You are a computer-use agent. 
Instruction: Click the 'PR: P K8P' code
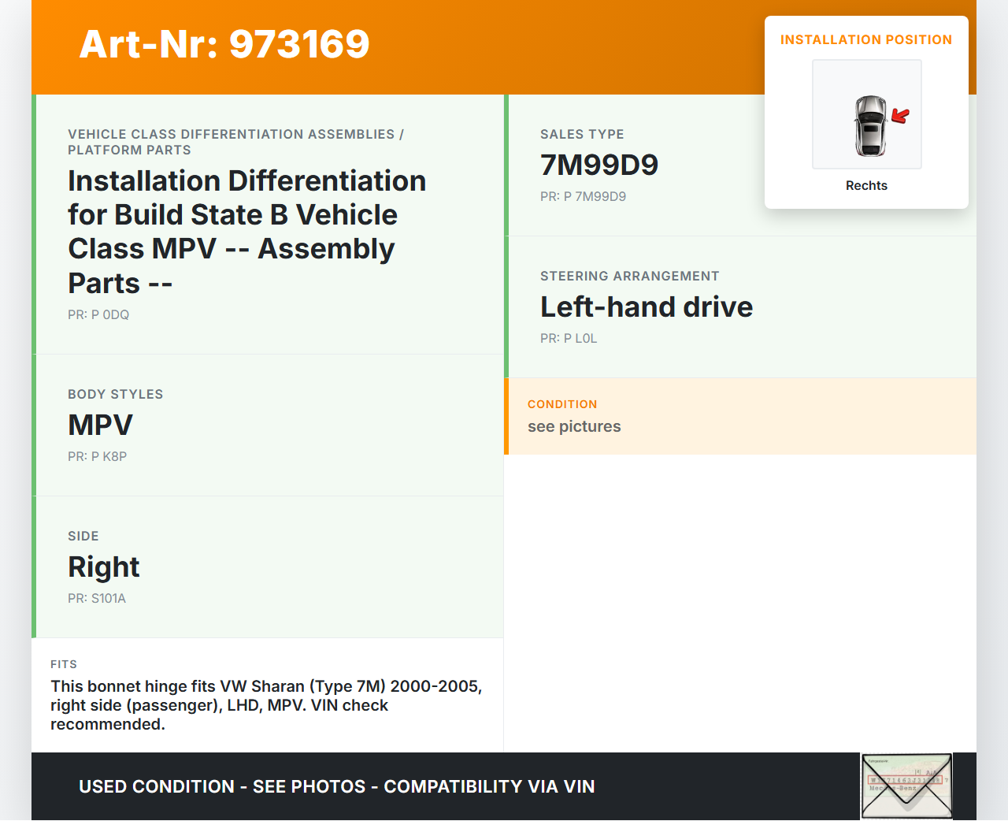tap(98, 456)
